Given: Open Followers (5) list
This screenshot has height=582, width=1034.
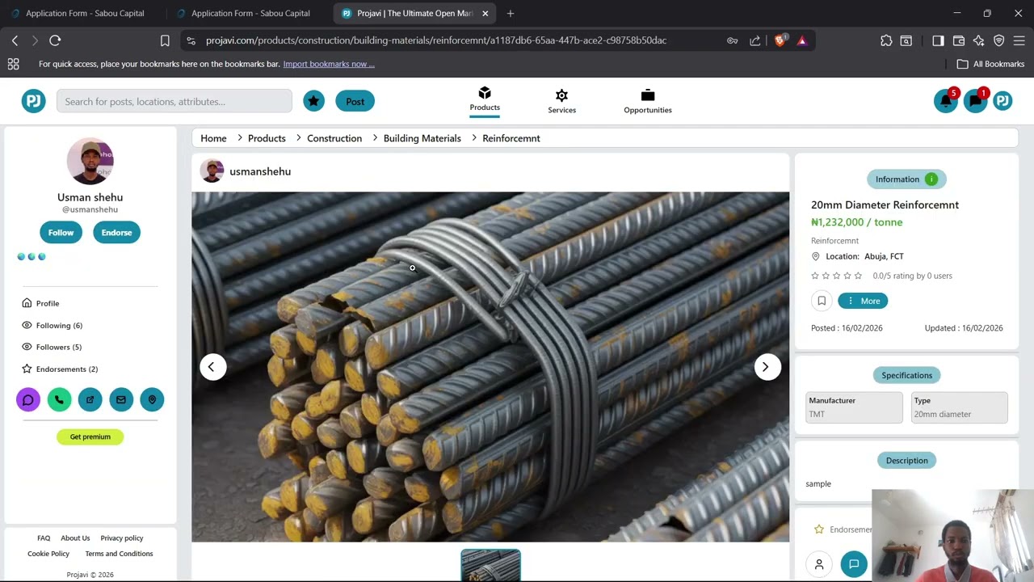Looking at the screenshot, I should [x=52, y=347].
